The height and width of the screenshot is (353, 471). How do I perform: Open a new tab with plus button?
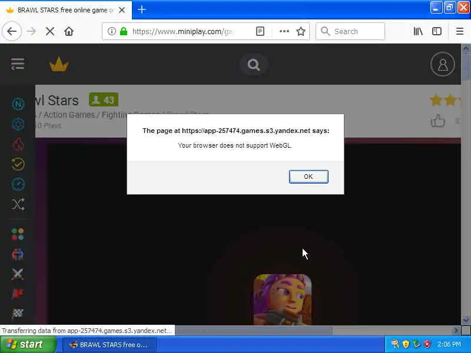[x=142, y=9]
